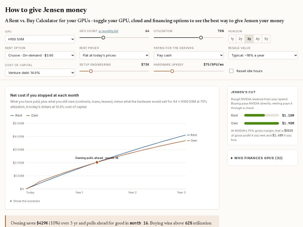Click the Utilization slider handle
This screenshot has width=303, height=227.
201,38
